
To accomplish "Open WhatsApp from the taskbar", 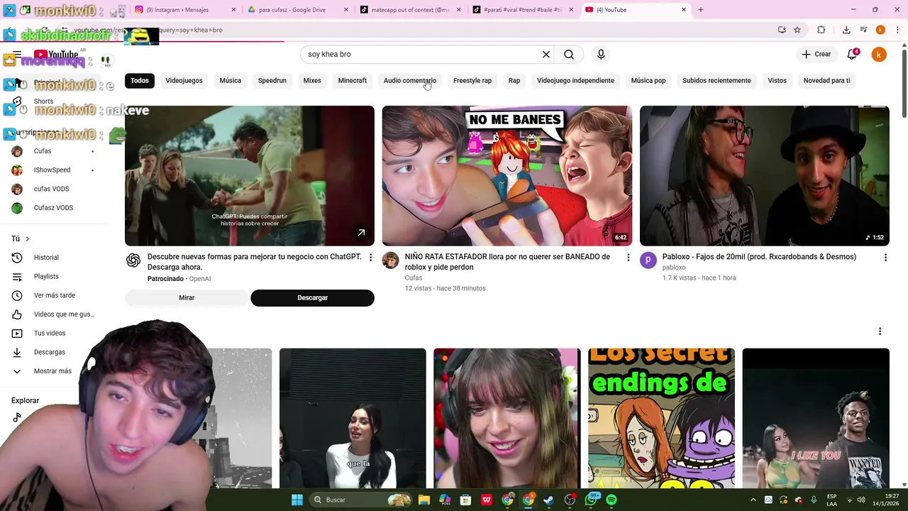I will point(592,500).
